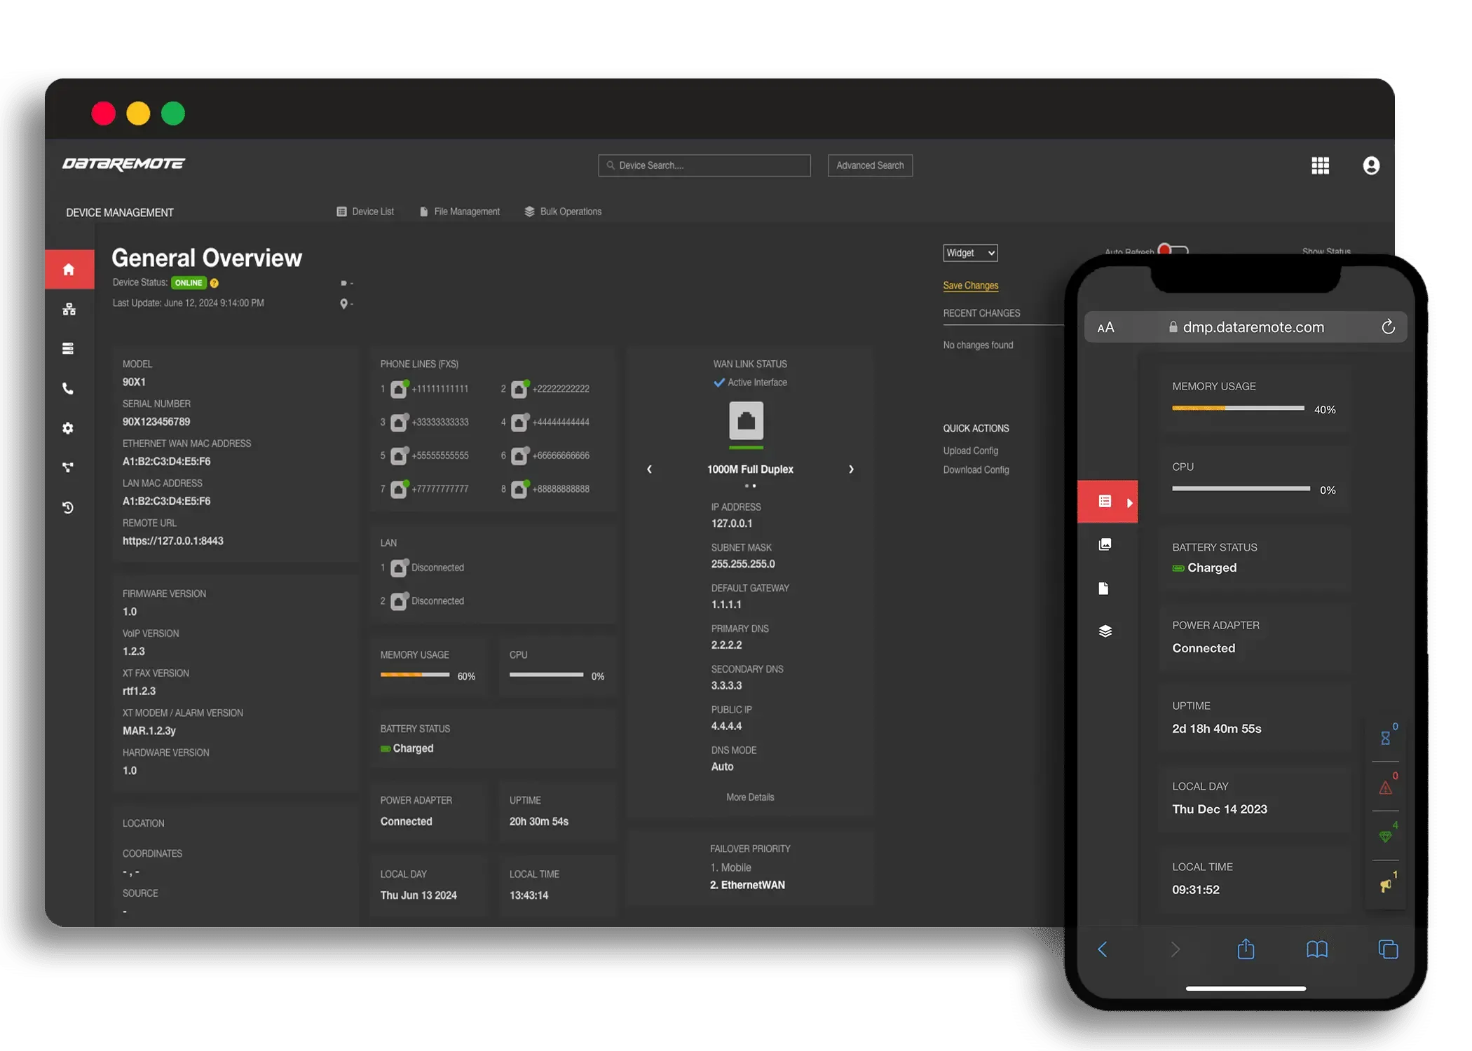The width and height of the screenshot is (1472, 1051).
Task: Toggle the Auto Refresh switch
Action: (x=1173, y=249)
